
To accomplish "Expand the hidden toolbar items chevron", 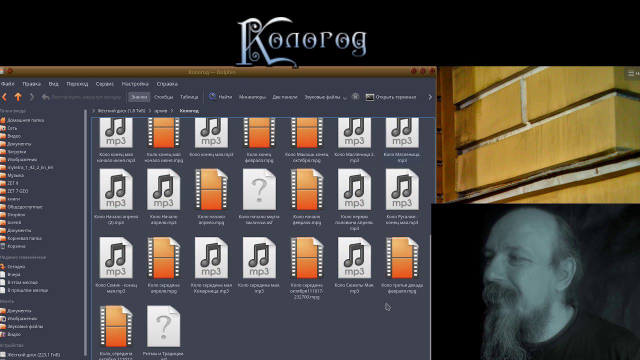I will pos(430,97).
